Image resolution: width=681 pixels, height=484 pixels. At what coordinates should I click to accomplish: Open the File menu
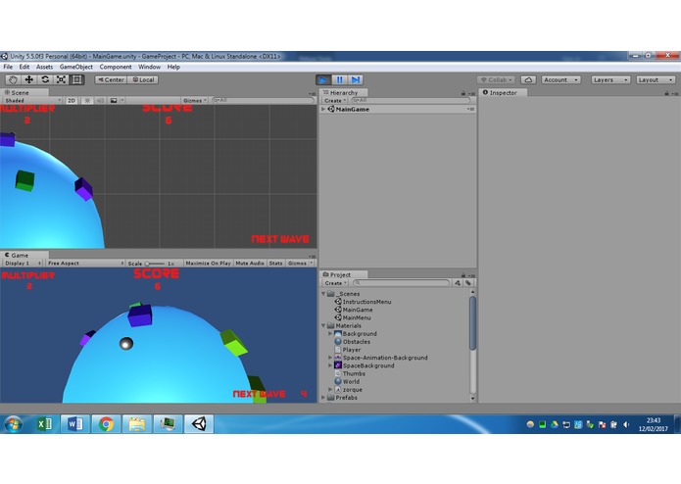point(8,67)
